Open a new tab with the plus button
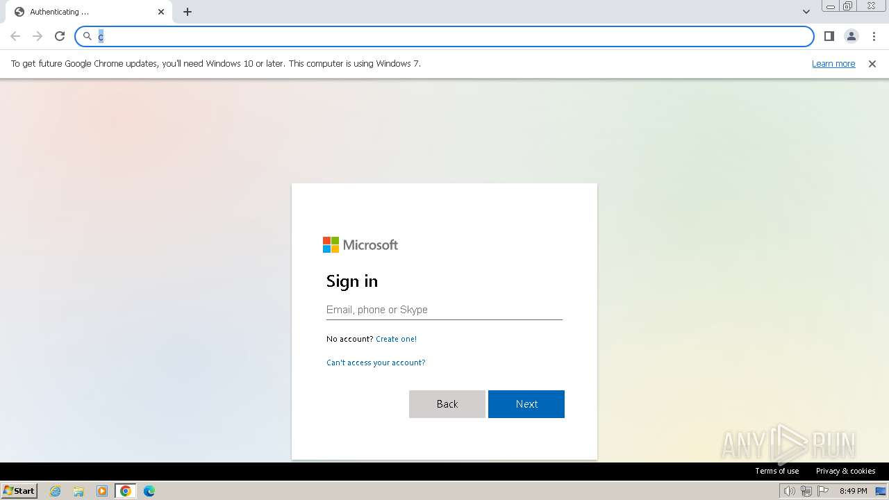 pos(188,12)
